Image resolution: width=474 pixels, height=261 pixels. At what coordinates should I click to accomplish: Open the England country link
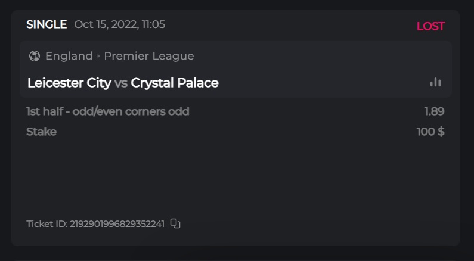tap(69, 56)
